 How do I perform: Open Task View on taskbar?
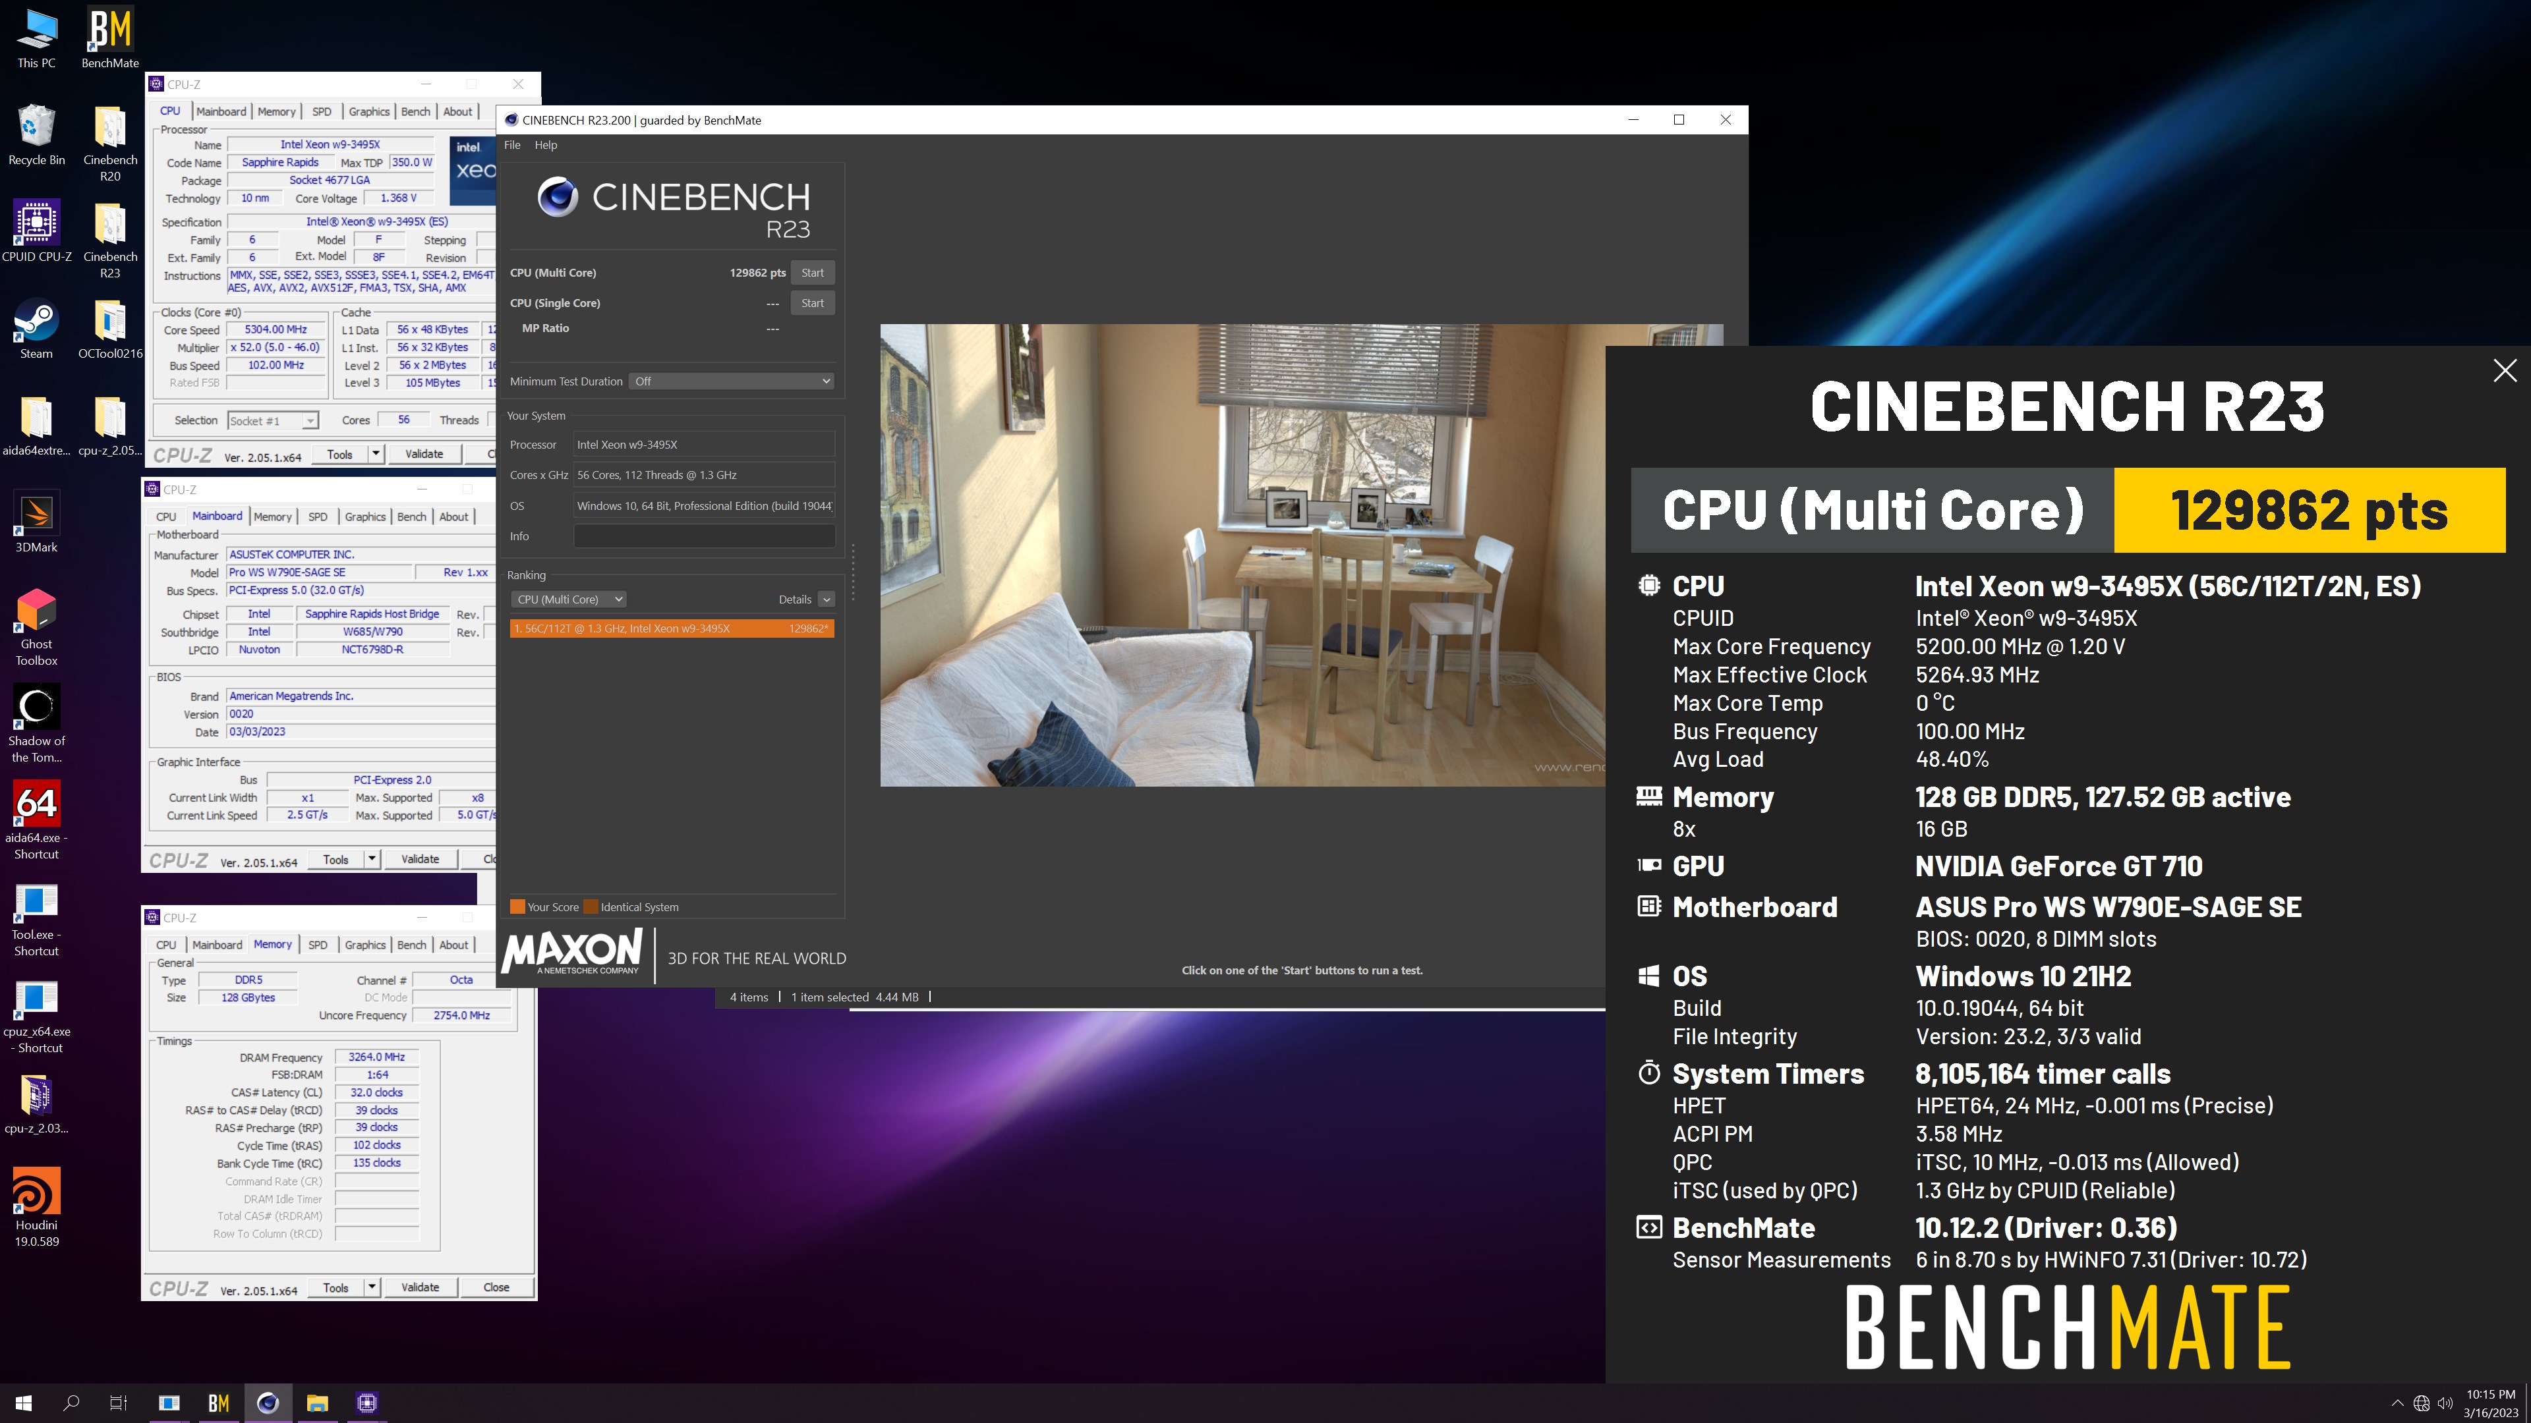click(118, 1403)
